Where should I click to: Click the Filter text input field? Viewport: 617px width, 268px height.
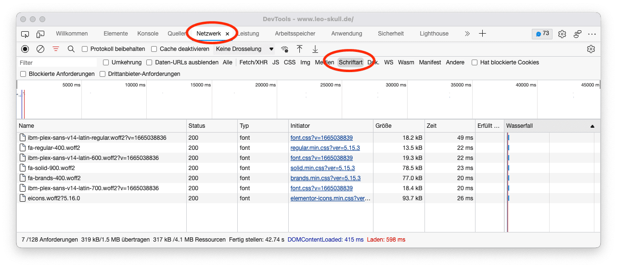click(x=57, y=62)
